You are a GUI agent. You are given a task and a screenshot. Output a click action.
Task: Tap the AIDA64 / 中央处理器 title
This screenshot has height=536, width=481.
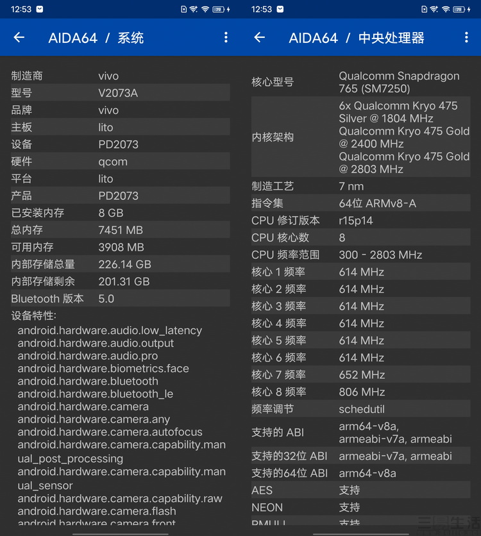[357, 38]
